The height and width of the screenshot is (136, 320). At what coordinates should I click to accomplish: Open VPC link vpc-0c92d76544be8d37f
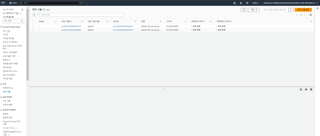point(123,26)
